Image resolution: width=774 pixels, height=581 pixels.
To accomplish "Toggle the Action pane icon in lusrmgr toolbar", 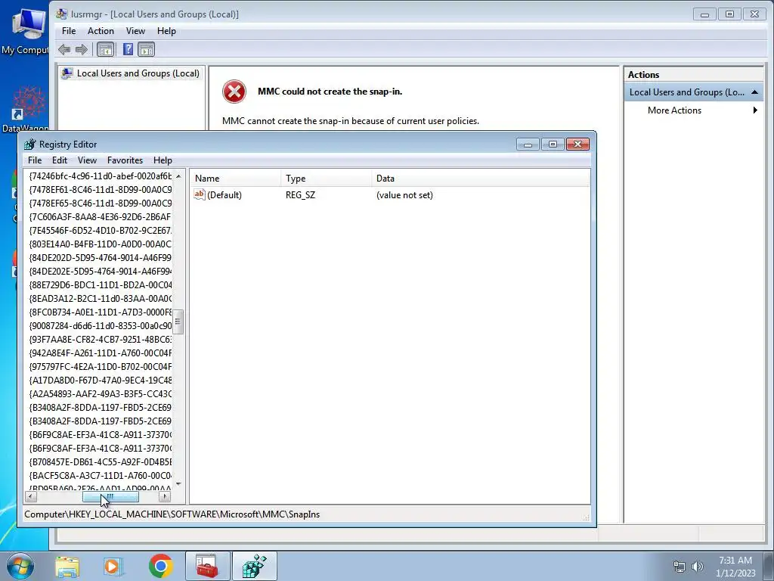I will (146, 49).
